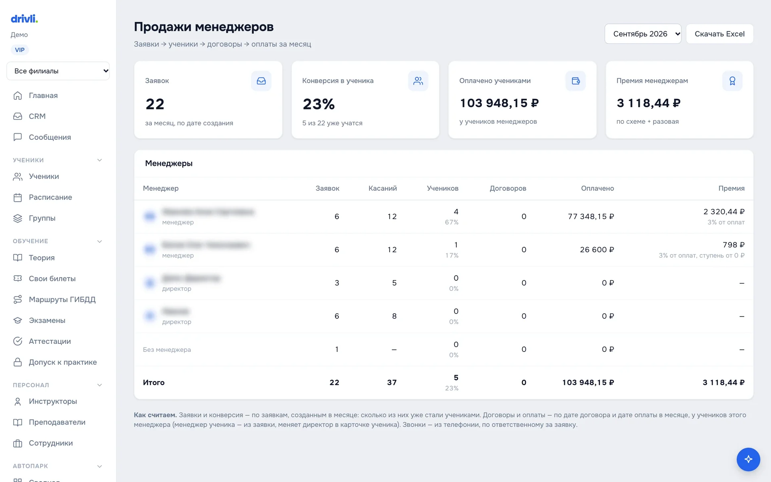Screen dimensions: 771x482
Task: Click the calendar icon for Расписание
Action: coord(18,197)
